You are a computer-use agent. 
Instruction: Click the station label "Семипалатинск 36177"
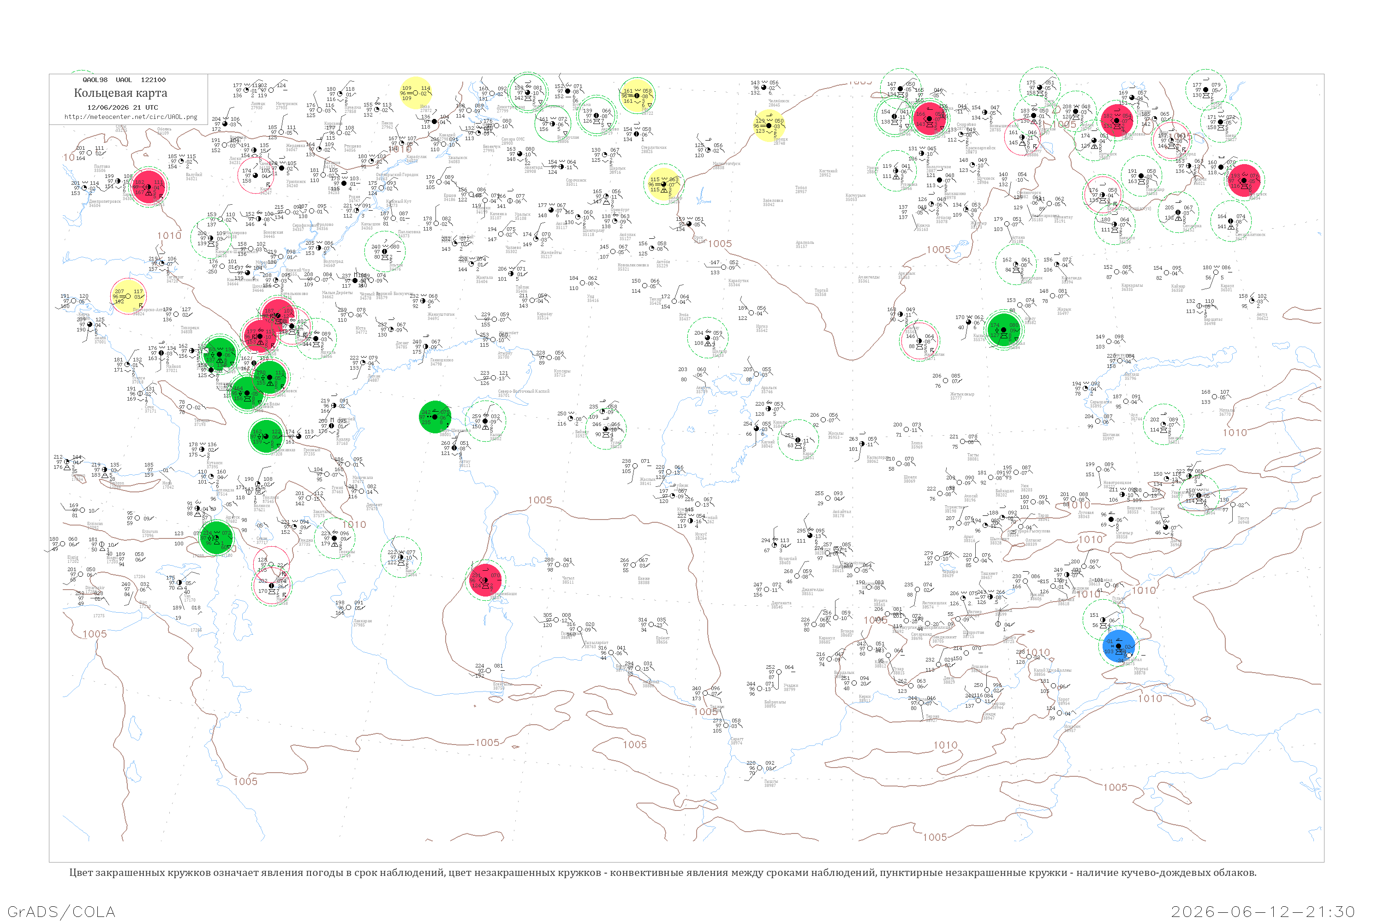(x=1250, y=236)
